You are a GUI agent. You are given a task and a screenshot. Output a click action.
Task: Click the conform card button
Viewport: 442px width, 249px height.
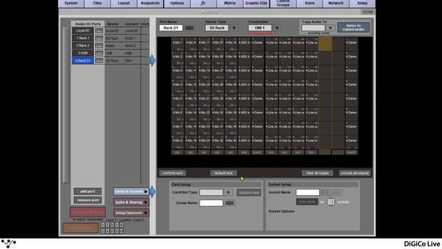(249, 192)
